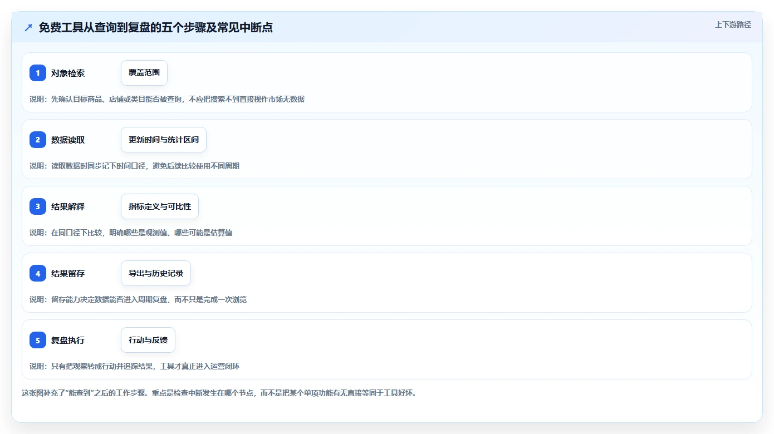Click the 复盘执行 step title
This screenshot has width=774, height=434.
tap(68, 340)
